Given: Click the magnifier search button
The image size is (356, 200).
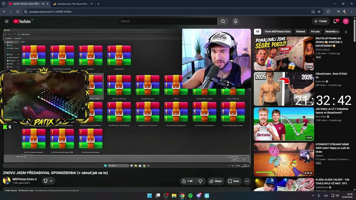Looking at the screenshot, I should (223, 21).
